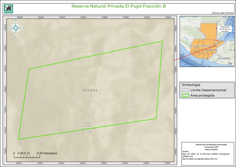This screenshot has width=236, height=167.
Task: Click the Finca El Pujol reserve label
Action: (88, 127)
